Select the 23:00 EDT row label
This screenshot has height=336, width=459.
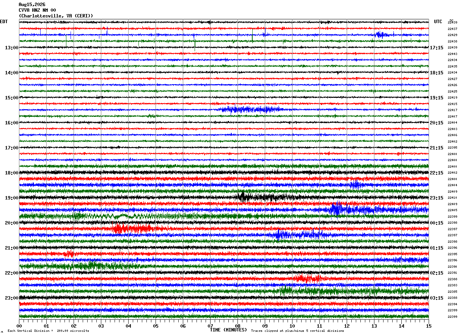[x=12, y=298]
